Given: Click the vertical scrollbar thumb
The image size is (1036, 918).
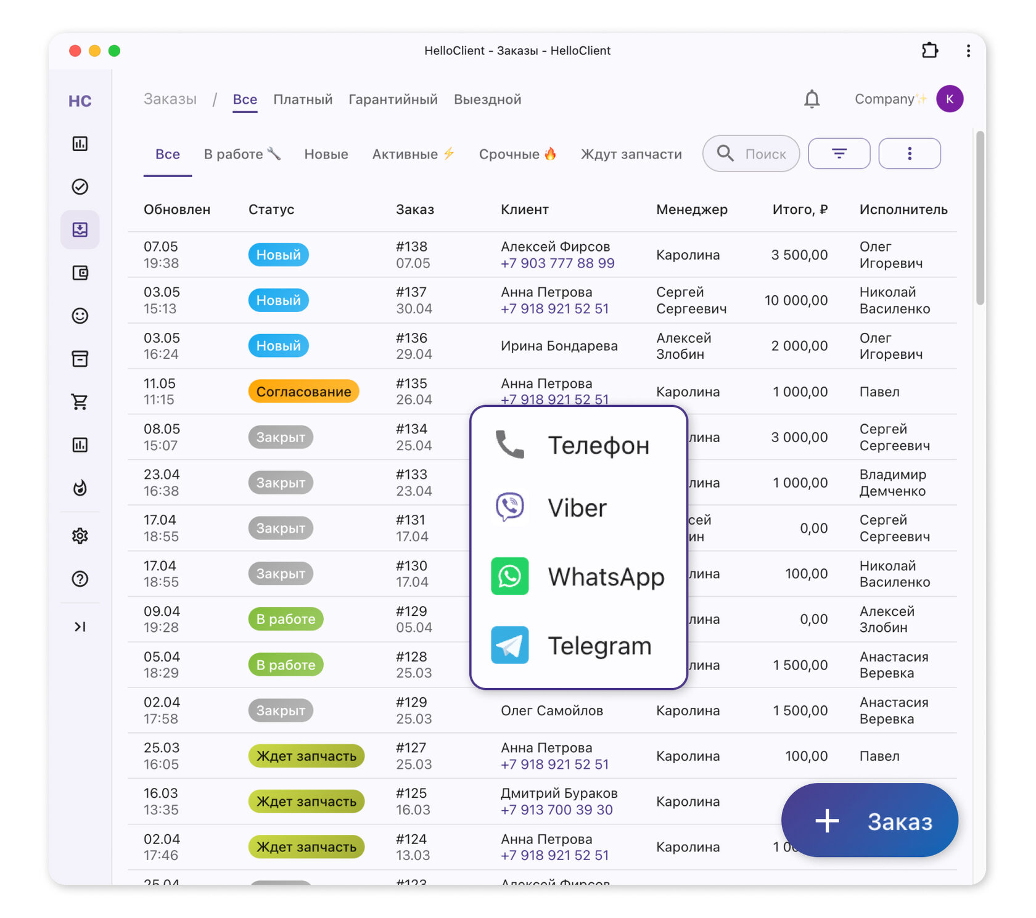Looking at the screenshot, I should pos(980,218).
